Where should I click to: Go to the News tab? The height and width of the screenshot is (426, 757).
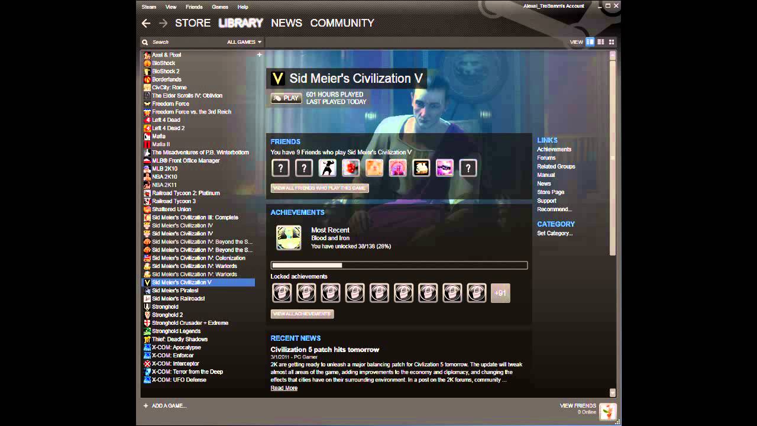286,23
